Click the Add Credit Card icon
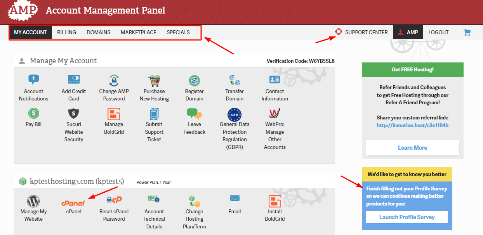The width and height of the screenshot is (483, 235). point(74,80)
